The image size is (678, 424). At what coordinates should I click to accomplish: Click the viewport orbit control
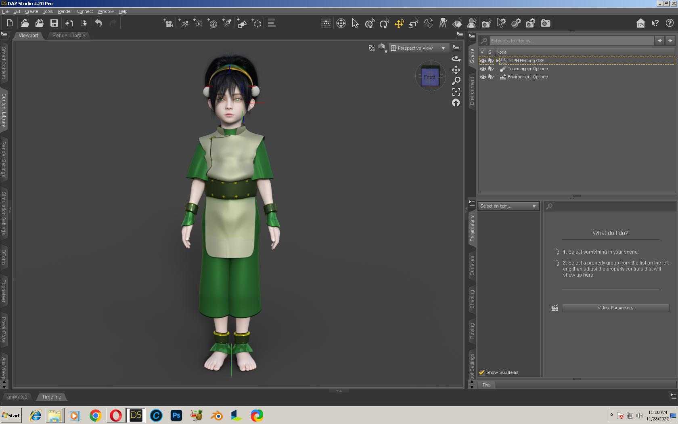pos(456,59)
